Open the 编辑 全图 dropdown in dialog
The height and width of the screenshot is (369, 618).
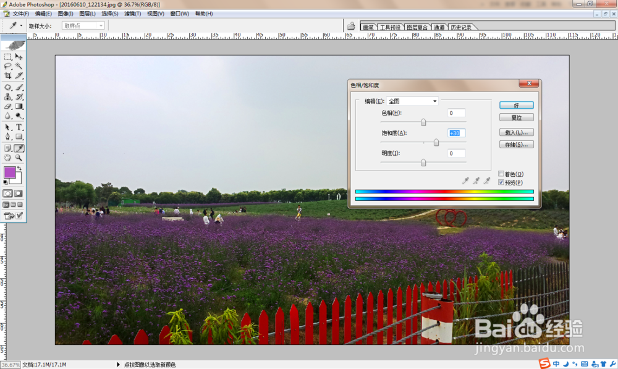(412, 101)
